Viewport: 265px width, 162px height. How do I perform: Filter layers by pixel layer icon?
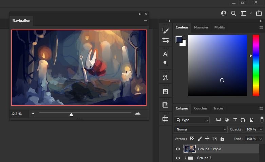[x=219, y=120]
